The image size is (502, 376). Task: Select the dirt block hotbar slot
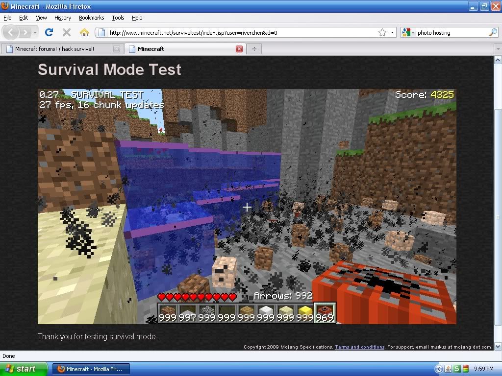pos(168,313)
